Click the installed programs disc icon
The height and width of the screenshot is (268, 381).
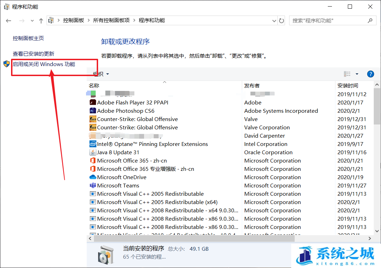[106, 255]
